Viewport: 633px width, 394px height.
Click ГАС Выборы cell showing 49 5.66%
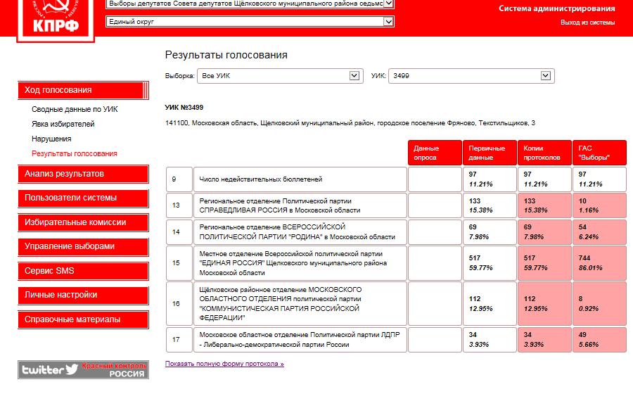click(599, 340)
